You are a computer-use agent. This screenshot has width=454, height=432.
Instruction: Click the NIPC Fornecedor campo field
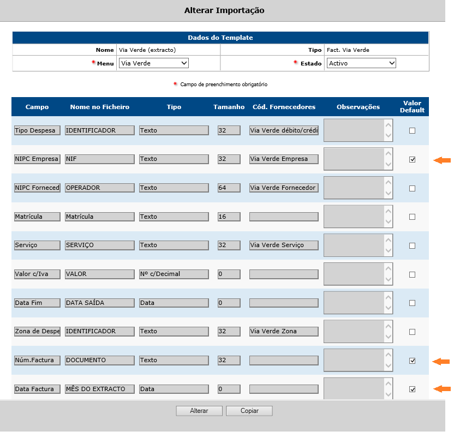click(37, 188)
